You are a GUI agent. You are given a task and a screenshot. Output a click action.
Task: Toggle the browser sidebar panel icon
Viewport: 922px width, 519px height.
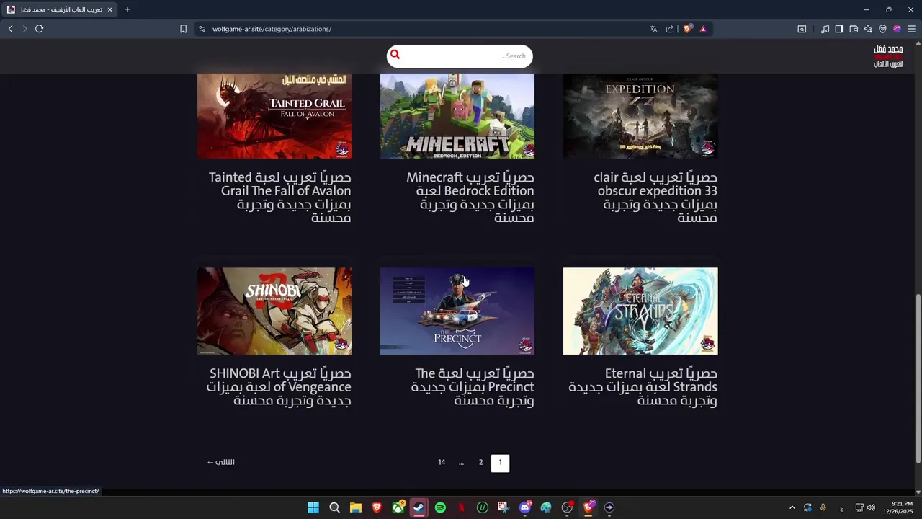point(839,29)
